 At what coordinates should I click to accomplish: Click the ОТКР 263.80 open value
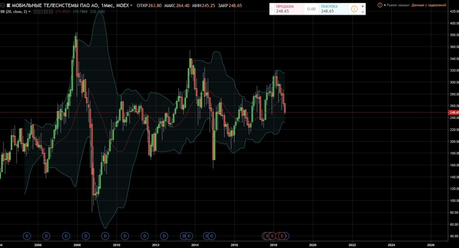tap(149, 5)
